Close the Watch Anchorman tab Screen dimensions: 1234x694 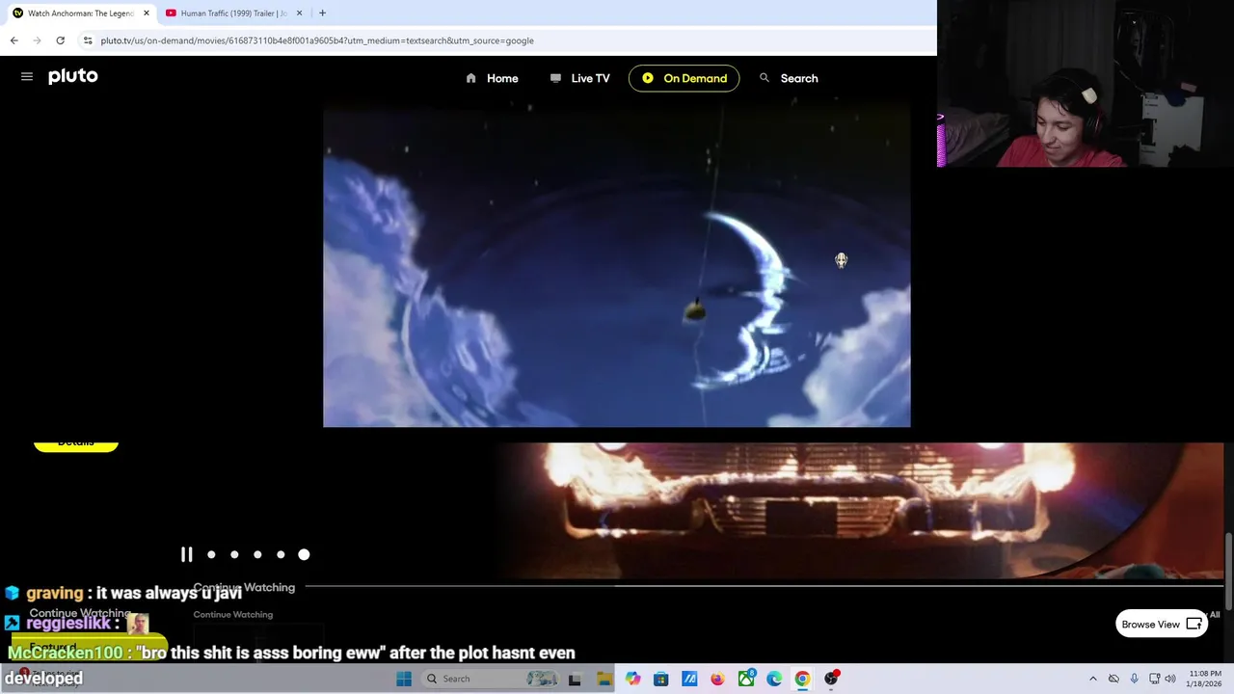pyautogui.click(x=147, y=13)
